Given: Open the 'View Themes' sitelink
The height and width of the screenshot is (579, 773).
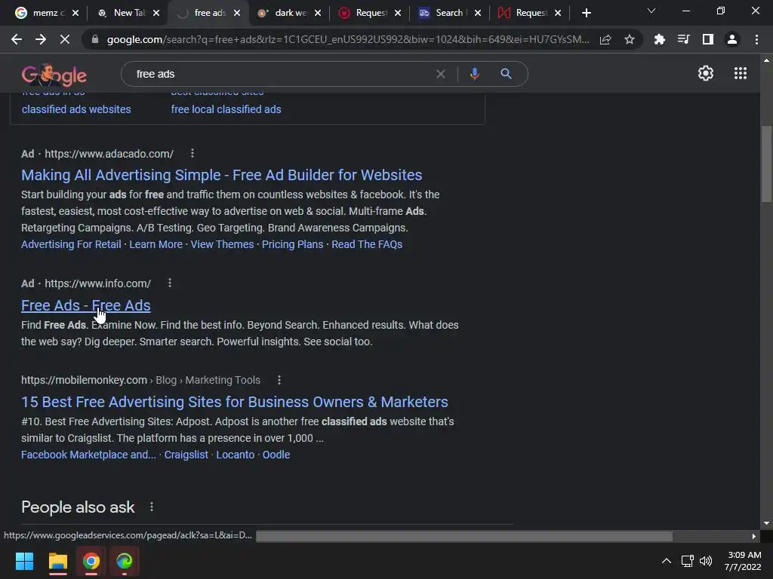Looking at the screenshot, I should 222,244.
